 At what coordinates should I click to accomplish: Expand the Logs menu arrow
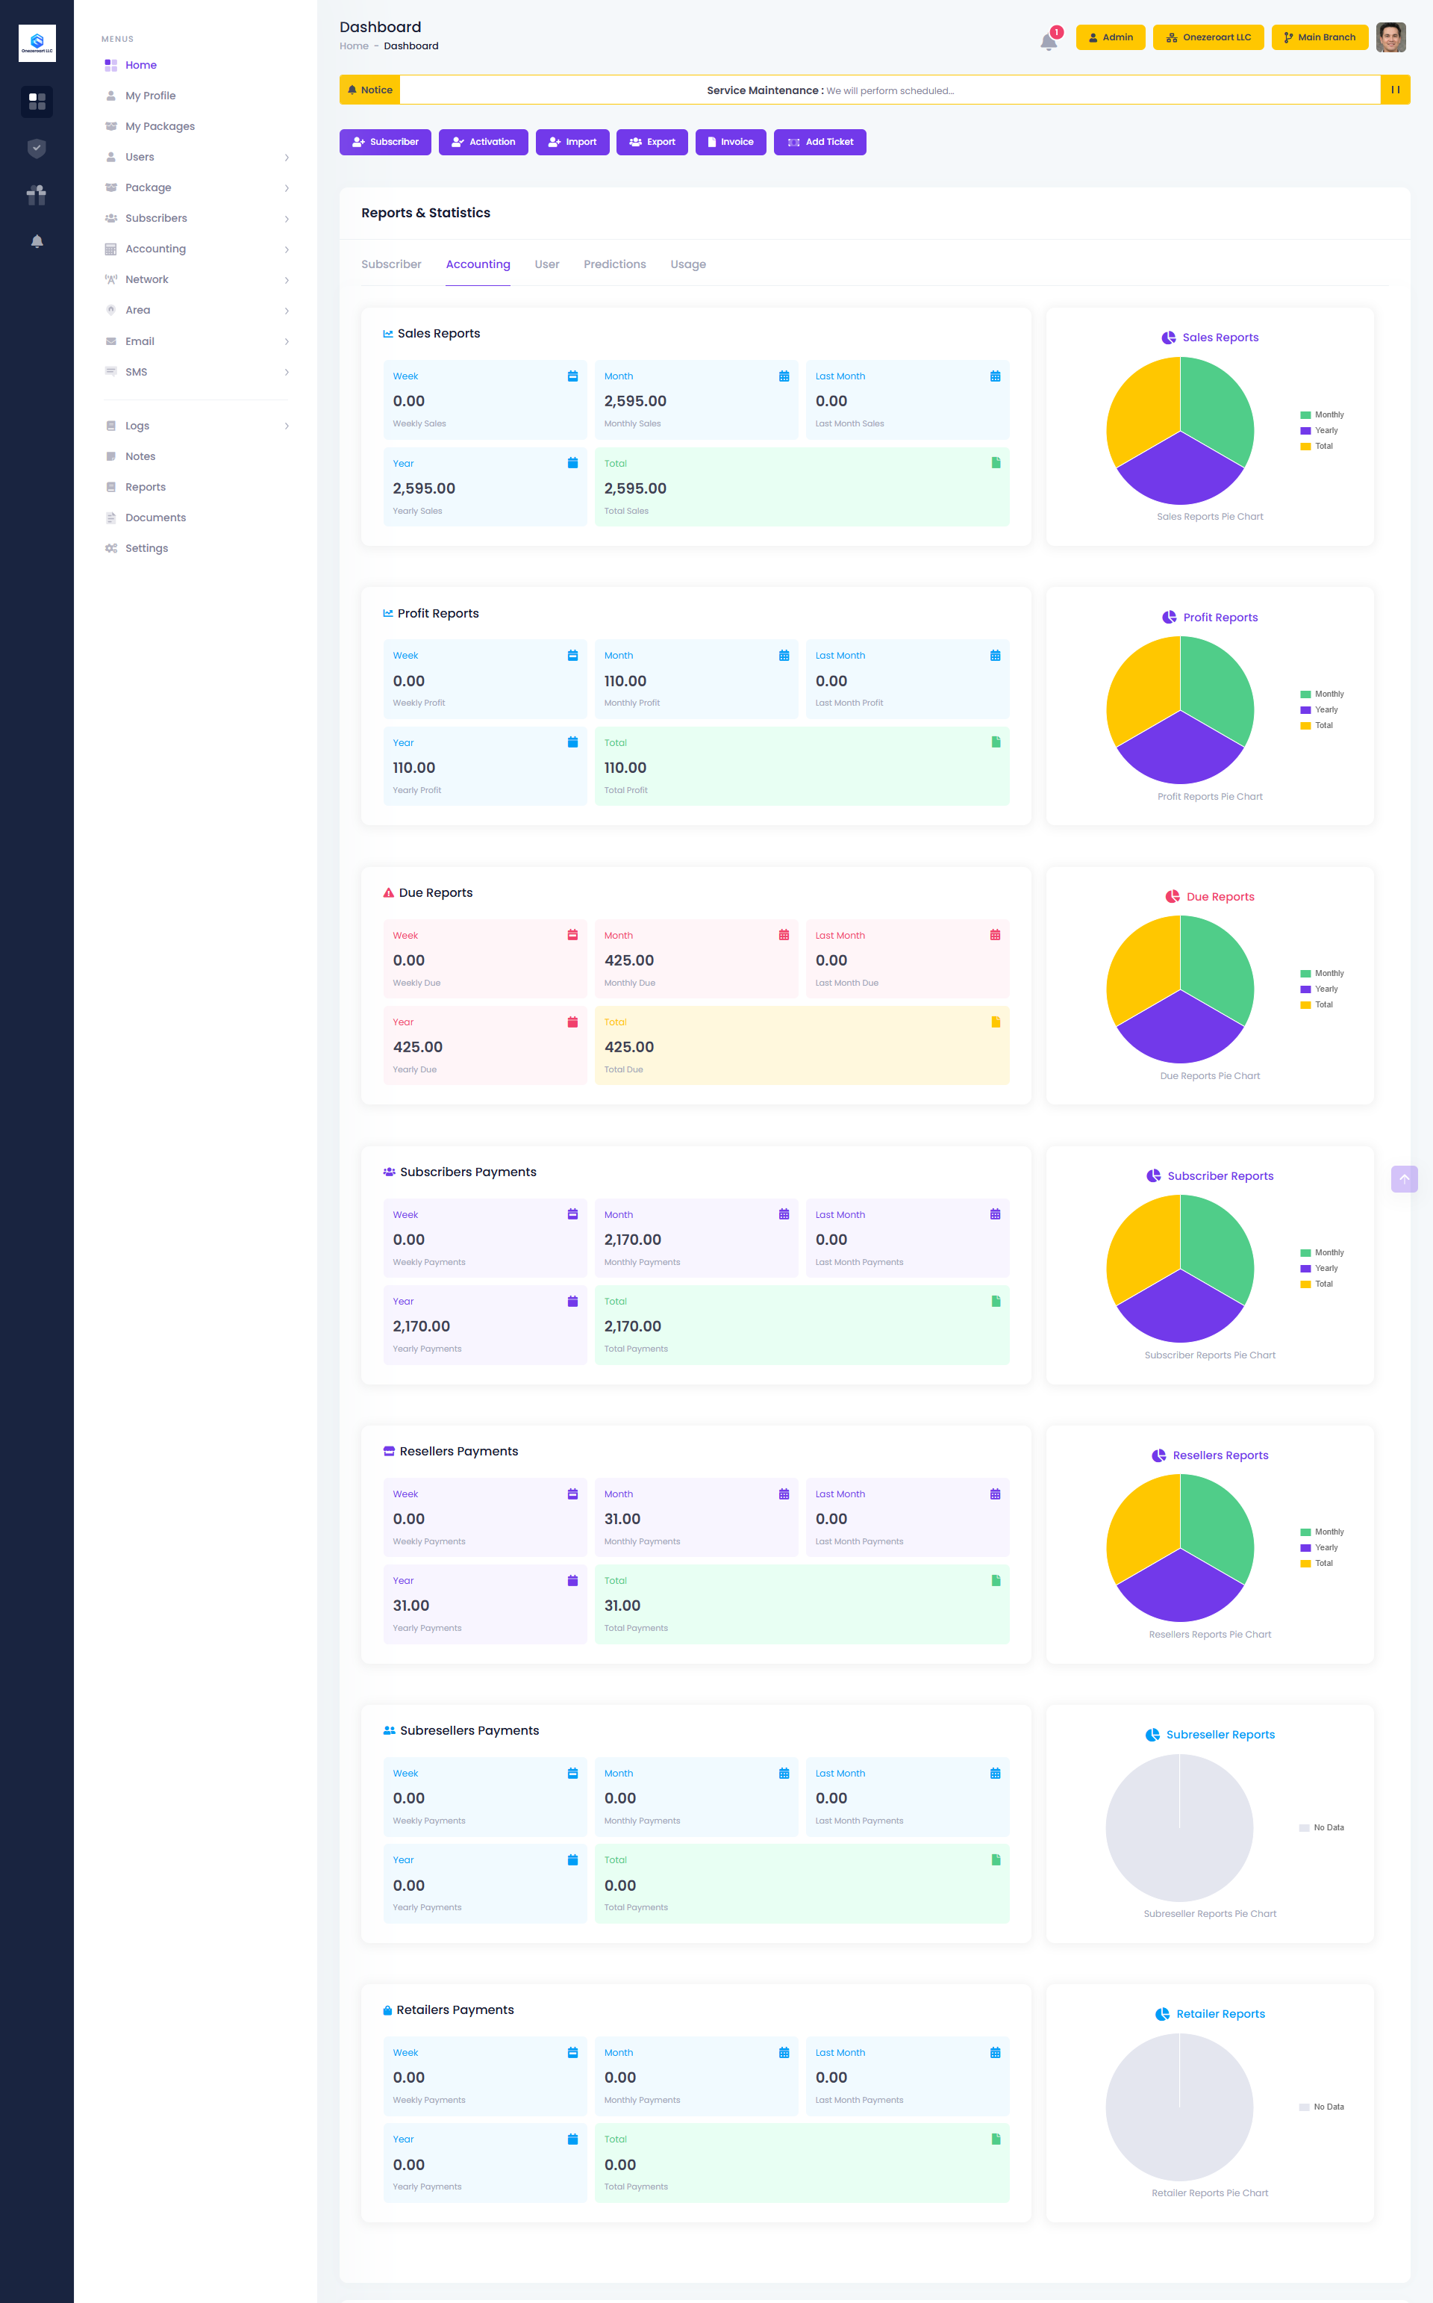[x=286, y=426]
